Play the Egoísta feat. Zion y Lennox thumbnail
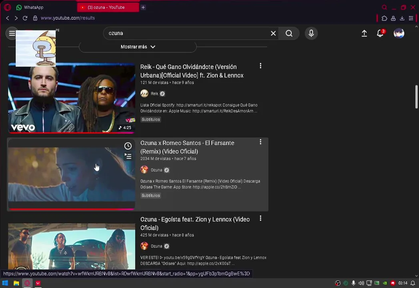 point(72,246)
